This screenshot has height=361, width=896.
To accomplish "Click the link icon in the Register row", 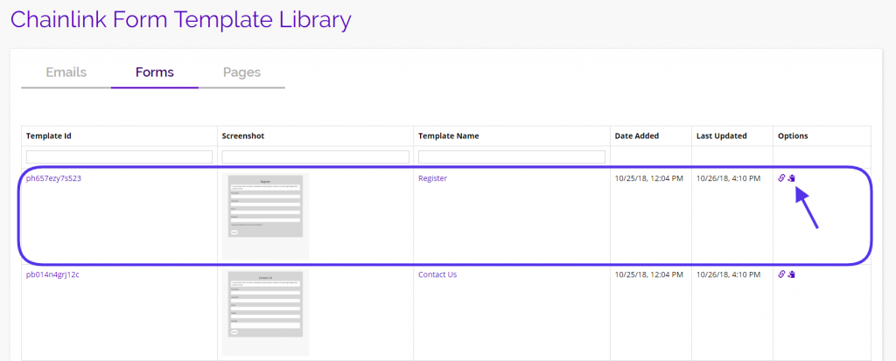I will (x=781, y=178).
